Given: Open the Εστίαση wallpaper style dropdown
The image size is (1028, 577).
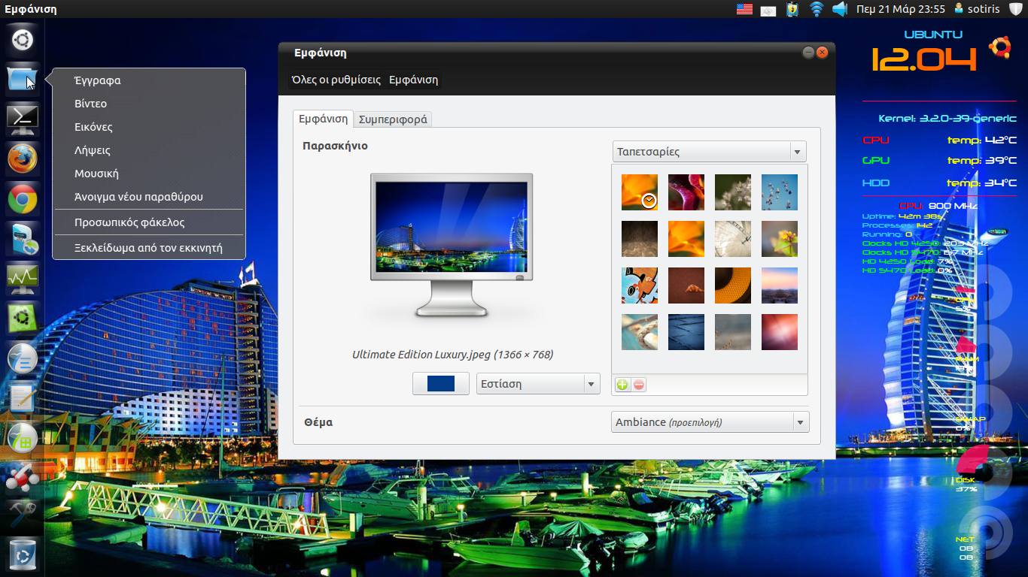Looking at the screenshot, I should (538, 384).
